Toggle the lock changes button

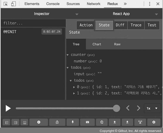tap(57, 122)
